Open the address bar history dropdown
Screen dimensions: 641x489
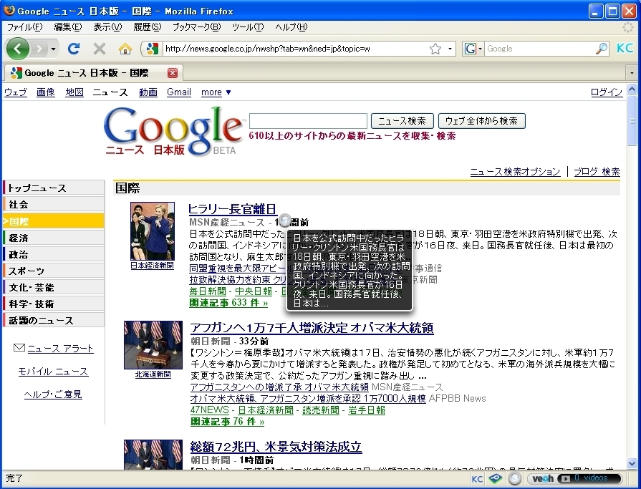point(450,49)
